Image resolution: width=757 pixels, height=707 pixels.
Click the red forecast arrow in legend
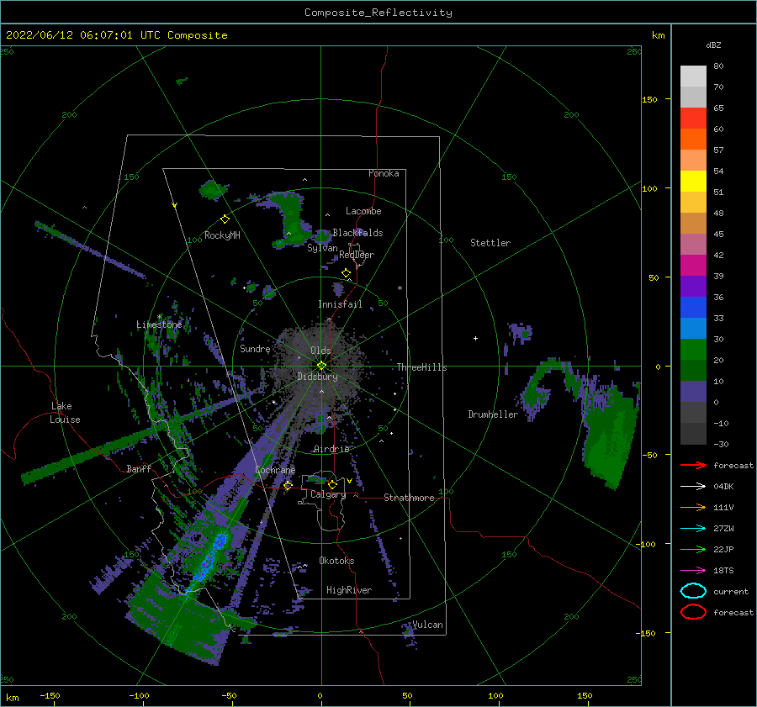693,465
